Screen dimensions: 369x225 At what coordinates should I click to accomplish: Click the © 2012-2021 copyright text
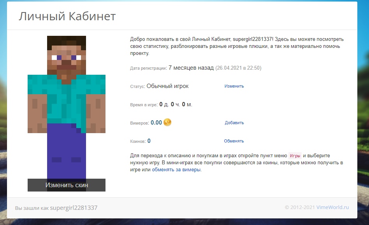pos(300,207)
